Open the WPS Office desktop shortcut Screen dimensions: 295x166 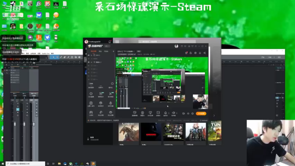(x=39, y=27)
